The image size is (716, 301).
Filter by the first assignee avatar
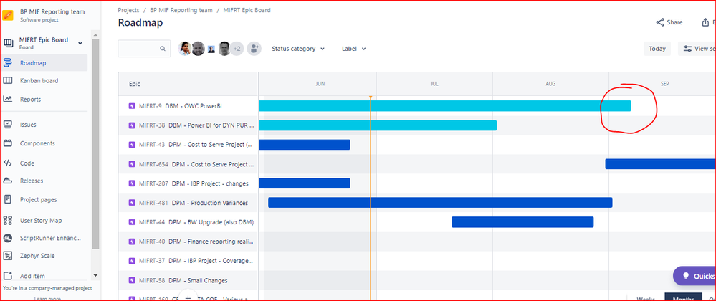[x=185, y=49]
